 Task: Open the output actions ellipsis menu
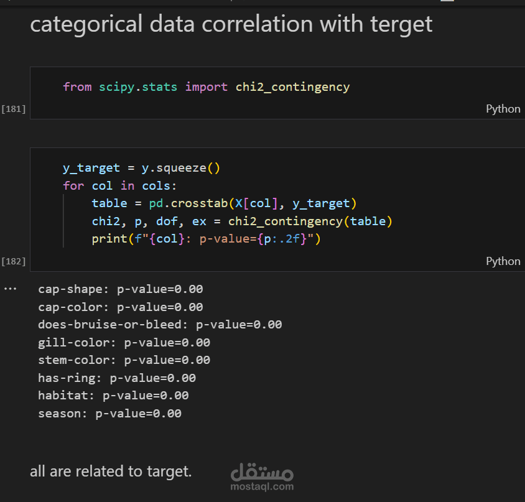click(10, 289)
